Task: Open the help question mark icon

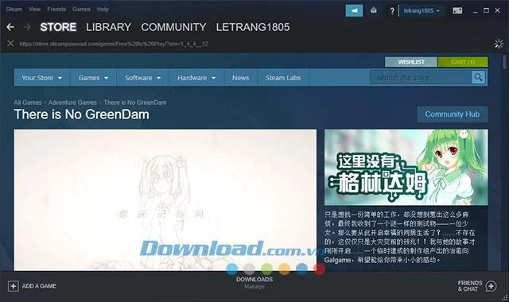Action: coord(392,11)
